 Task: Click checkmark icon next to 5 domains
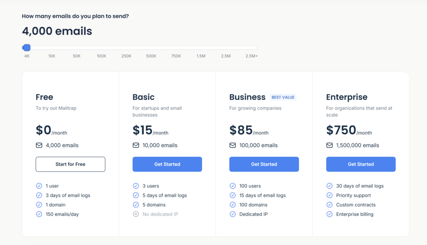click(x=136, y=205)
